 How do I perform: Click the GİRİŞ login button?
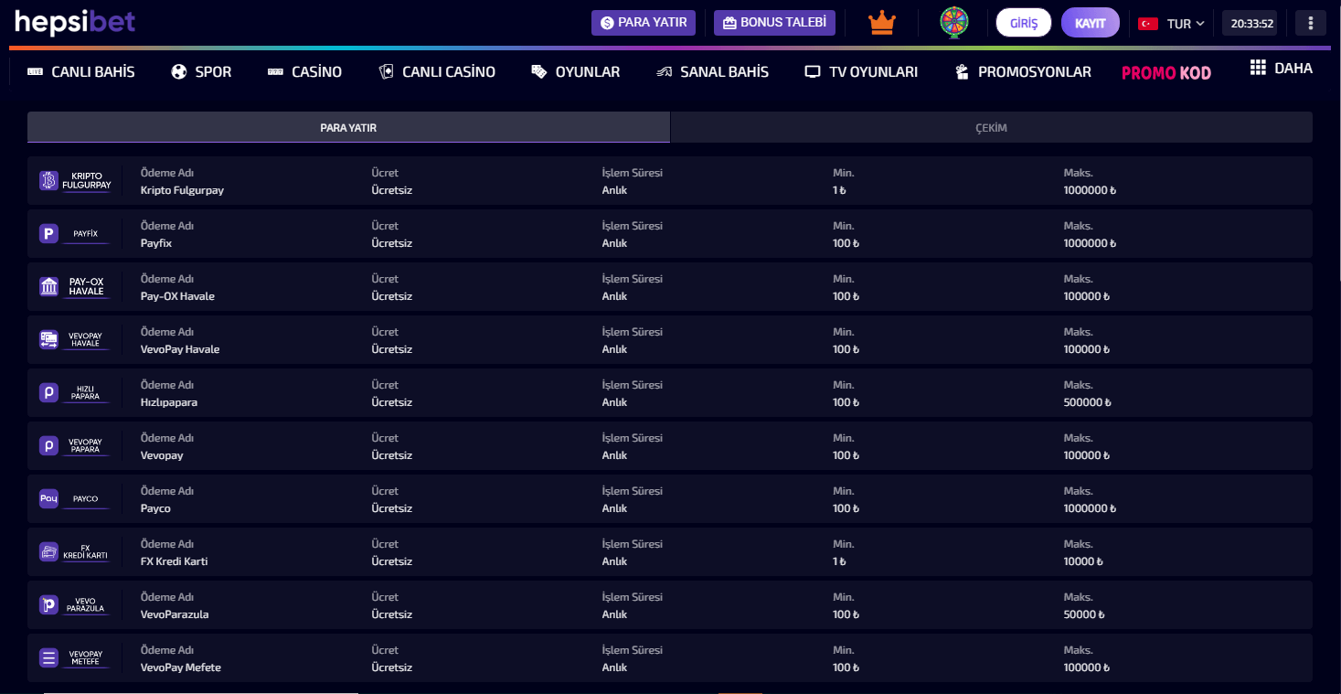tap(1024, 23)
